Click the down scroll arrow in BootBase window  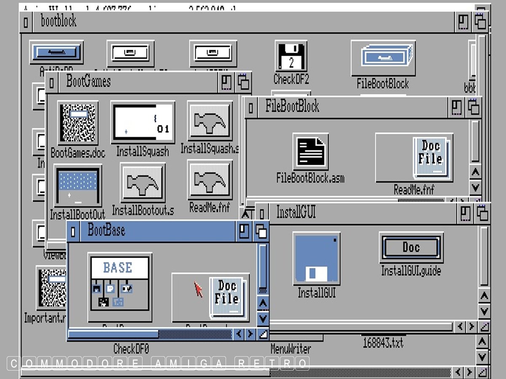(263, 318)
